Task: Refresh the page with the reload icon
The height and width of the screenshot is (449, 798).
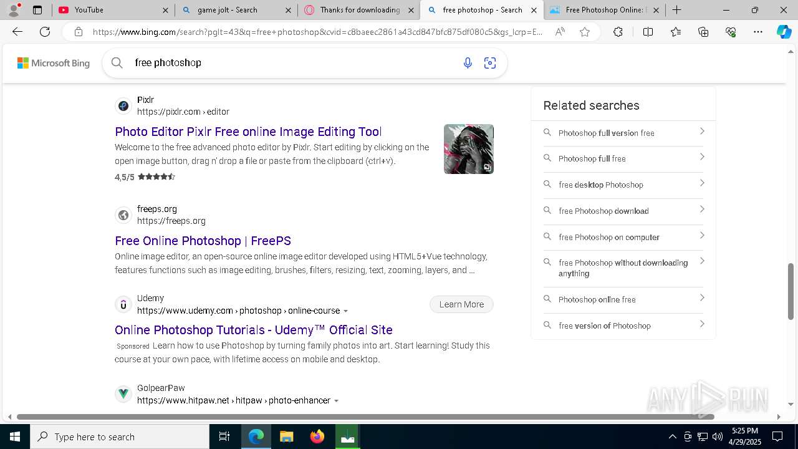Action: pyautogui.click(x=45, y=32)
